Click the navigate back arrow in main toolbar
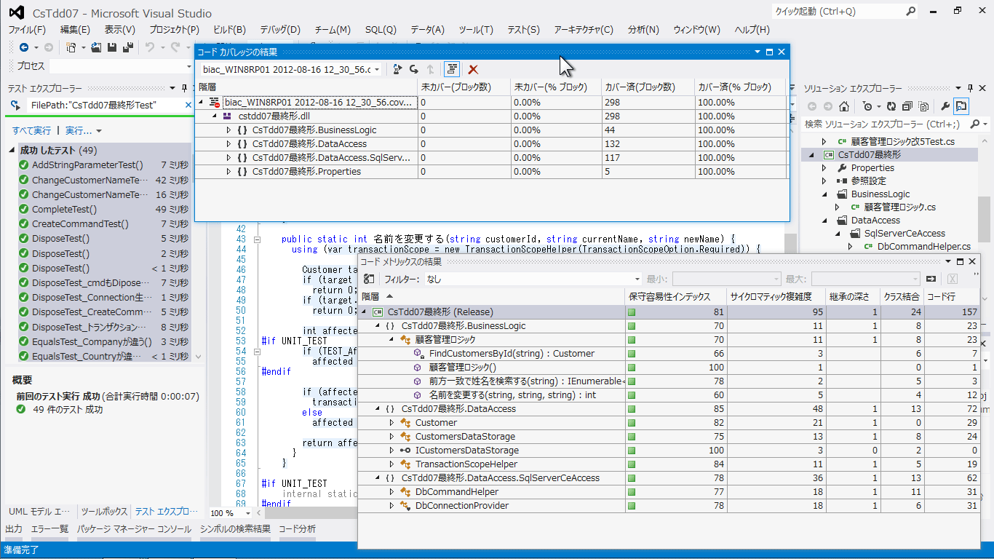 point(24,47)
